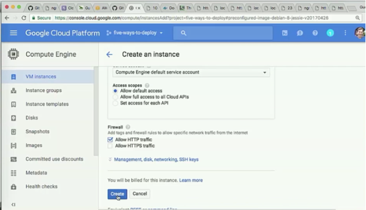This screenshot has width=366, height=210.
Task: Click the Cloud Platform search field
Action: point(223,33)
